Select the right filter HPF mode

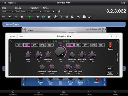(x=78, y=45)
